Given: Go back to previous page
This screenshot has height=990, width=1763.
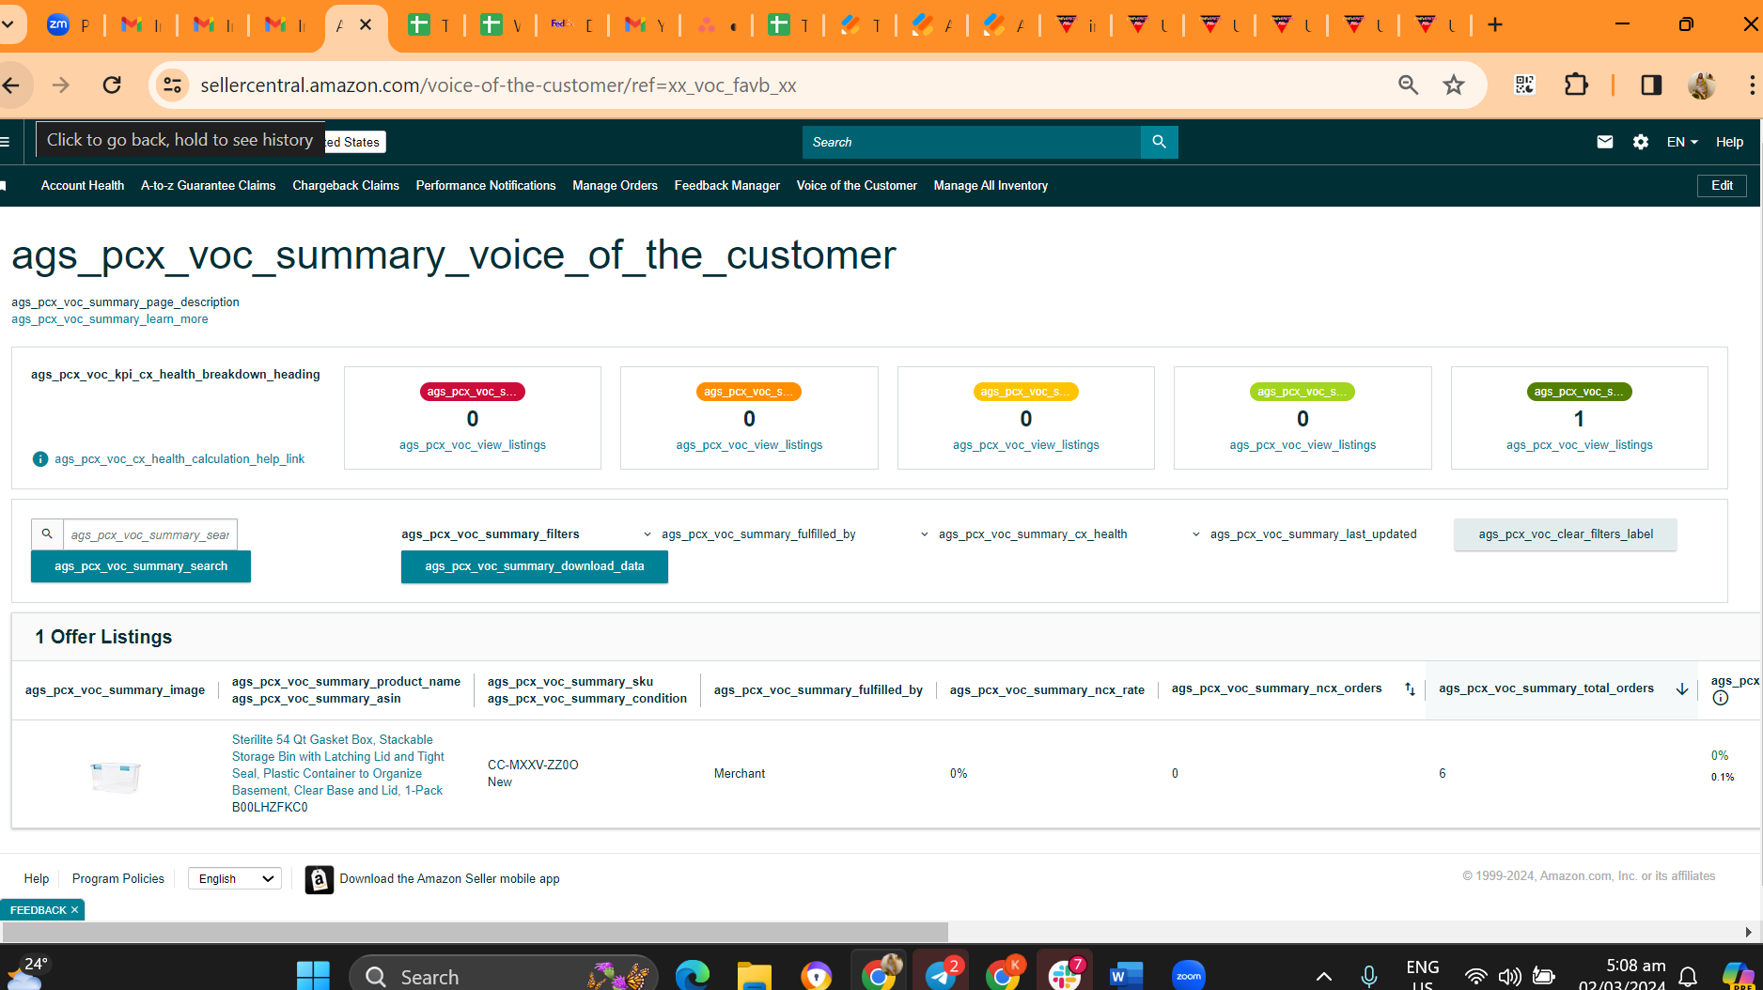Looking at the screenshot, I should (x=11, y=85).
